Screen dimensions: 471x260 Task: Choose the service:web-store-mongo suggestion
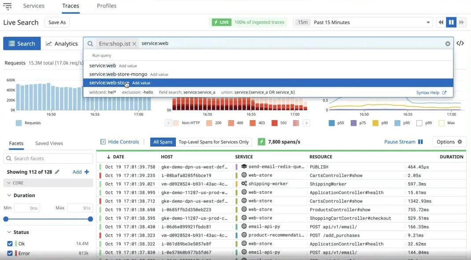(x=268, y=74)
